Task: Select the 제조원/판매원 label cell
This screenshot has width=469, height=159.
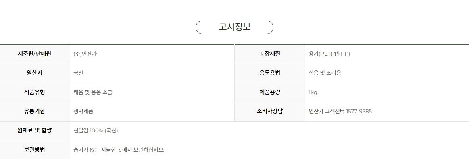Action: coord(35,54)
